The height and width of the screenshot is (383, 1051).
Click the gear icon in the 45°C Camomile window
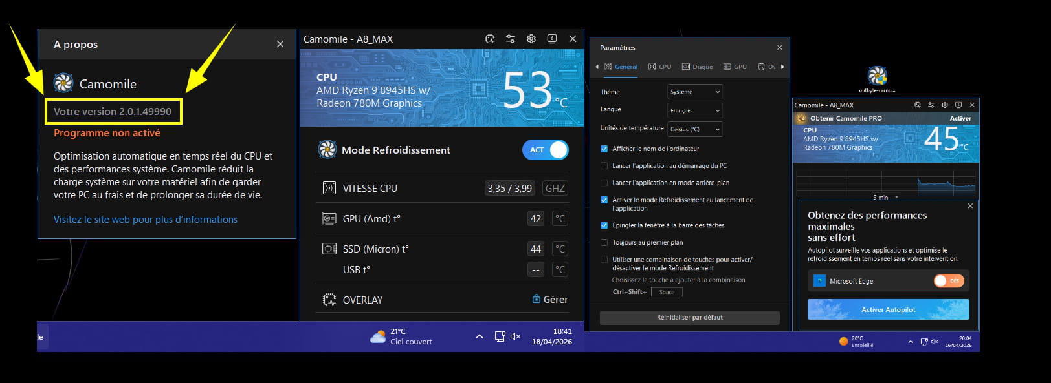click(945, 105)
